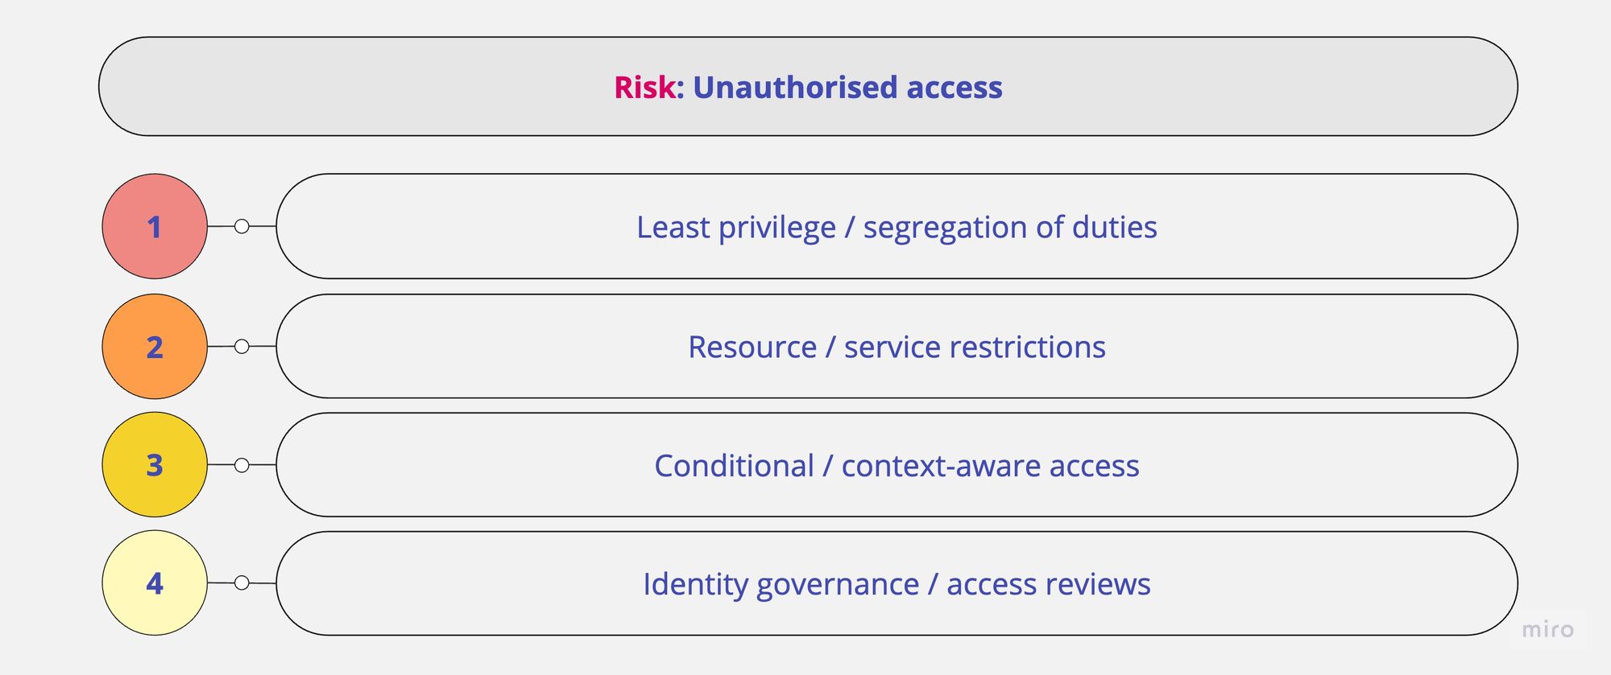
Task: Click the Unauthorised access title text
Action: [x=847, y=87]
